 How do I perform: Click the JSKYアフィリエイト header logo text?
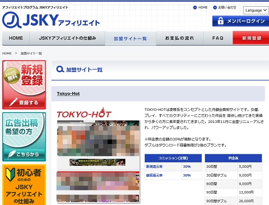(x=61, y=20)
